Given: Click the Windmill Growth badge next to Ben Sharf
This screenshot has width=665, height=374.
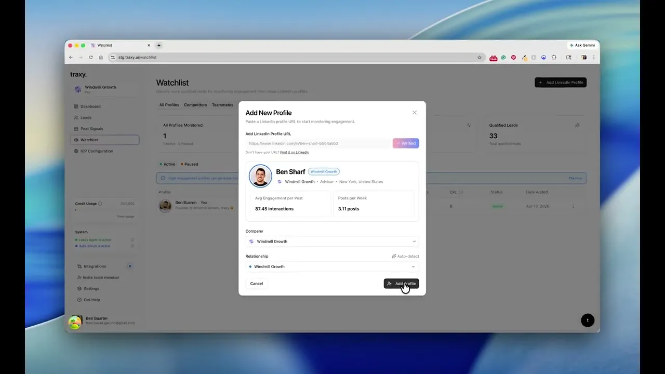Looking at the screenshot, I should point(324,171).
